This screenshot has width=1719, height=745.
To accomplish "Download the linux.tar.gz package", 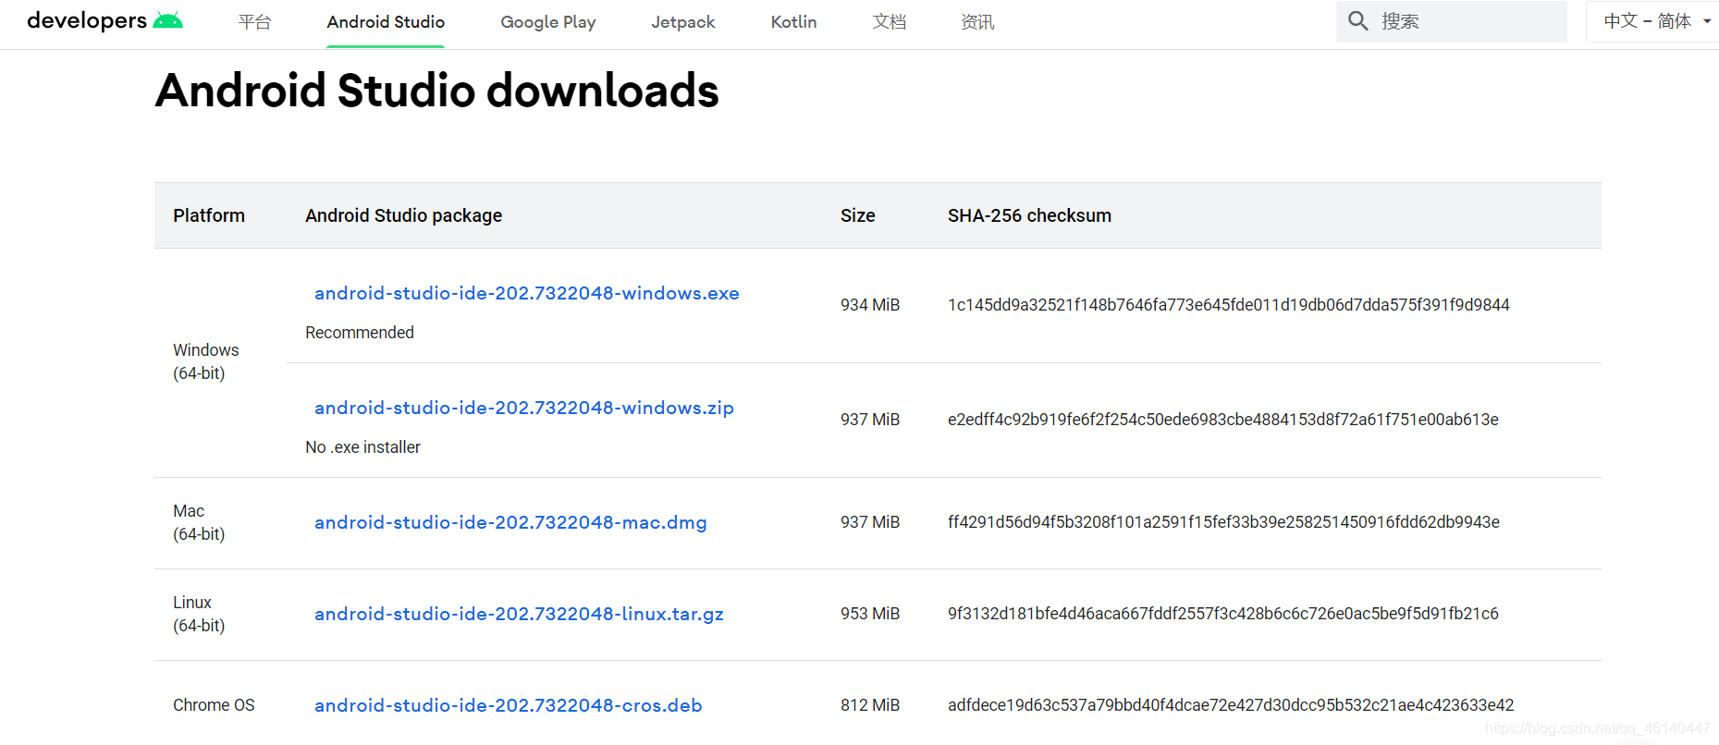I will 519,614.
